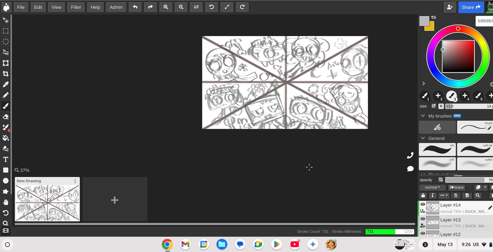Select the Eraser tool
This screenshot has width=493, height=252.
point(6,117)
